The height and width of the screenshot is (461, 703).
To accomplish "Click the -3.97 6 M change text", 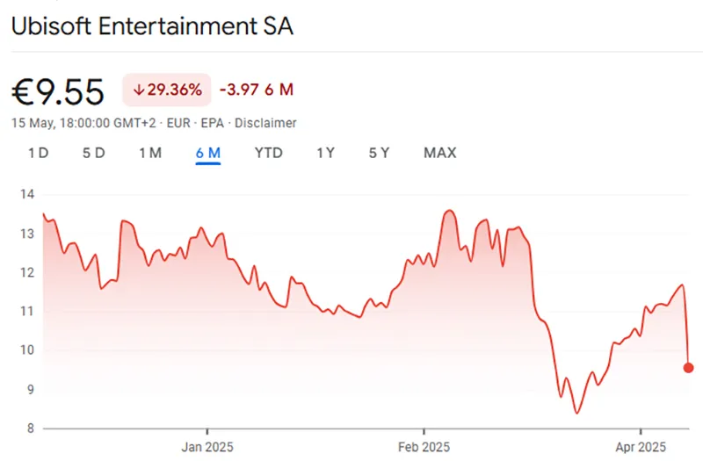I will [x=256, y=90].
